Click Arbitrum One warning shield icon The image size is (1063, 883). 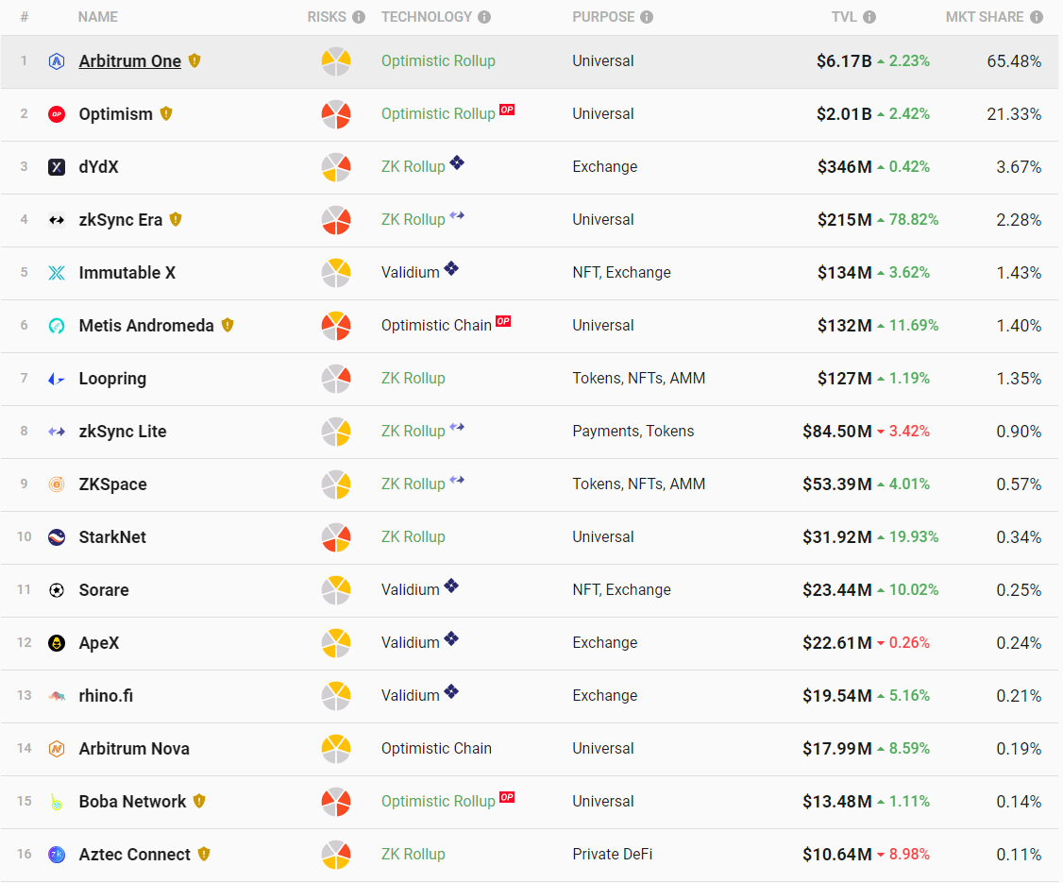tap(194, 61)
